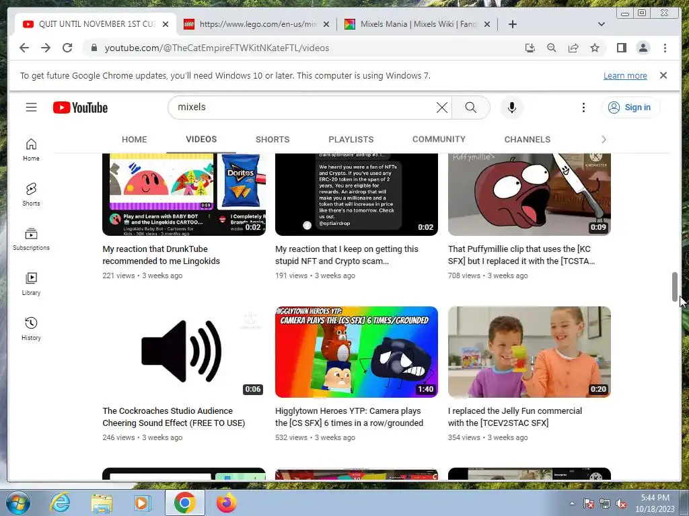Open Subscriptions in sidebar
The height and width of the screenshot is (516, 689).
[31, 239]
